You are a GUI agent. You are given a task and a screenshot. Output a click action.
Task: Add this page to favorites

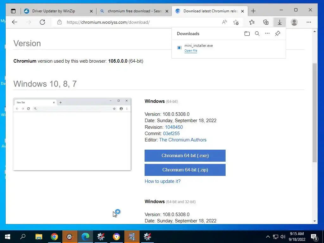click(x=236, y=22)
